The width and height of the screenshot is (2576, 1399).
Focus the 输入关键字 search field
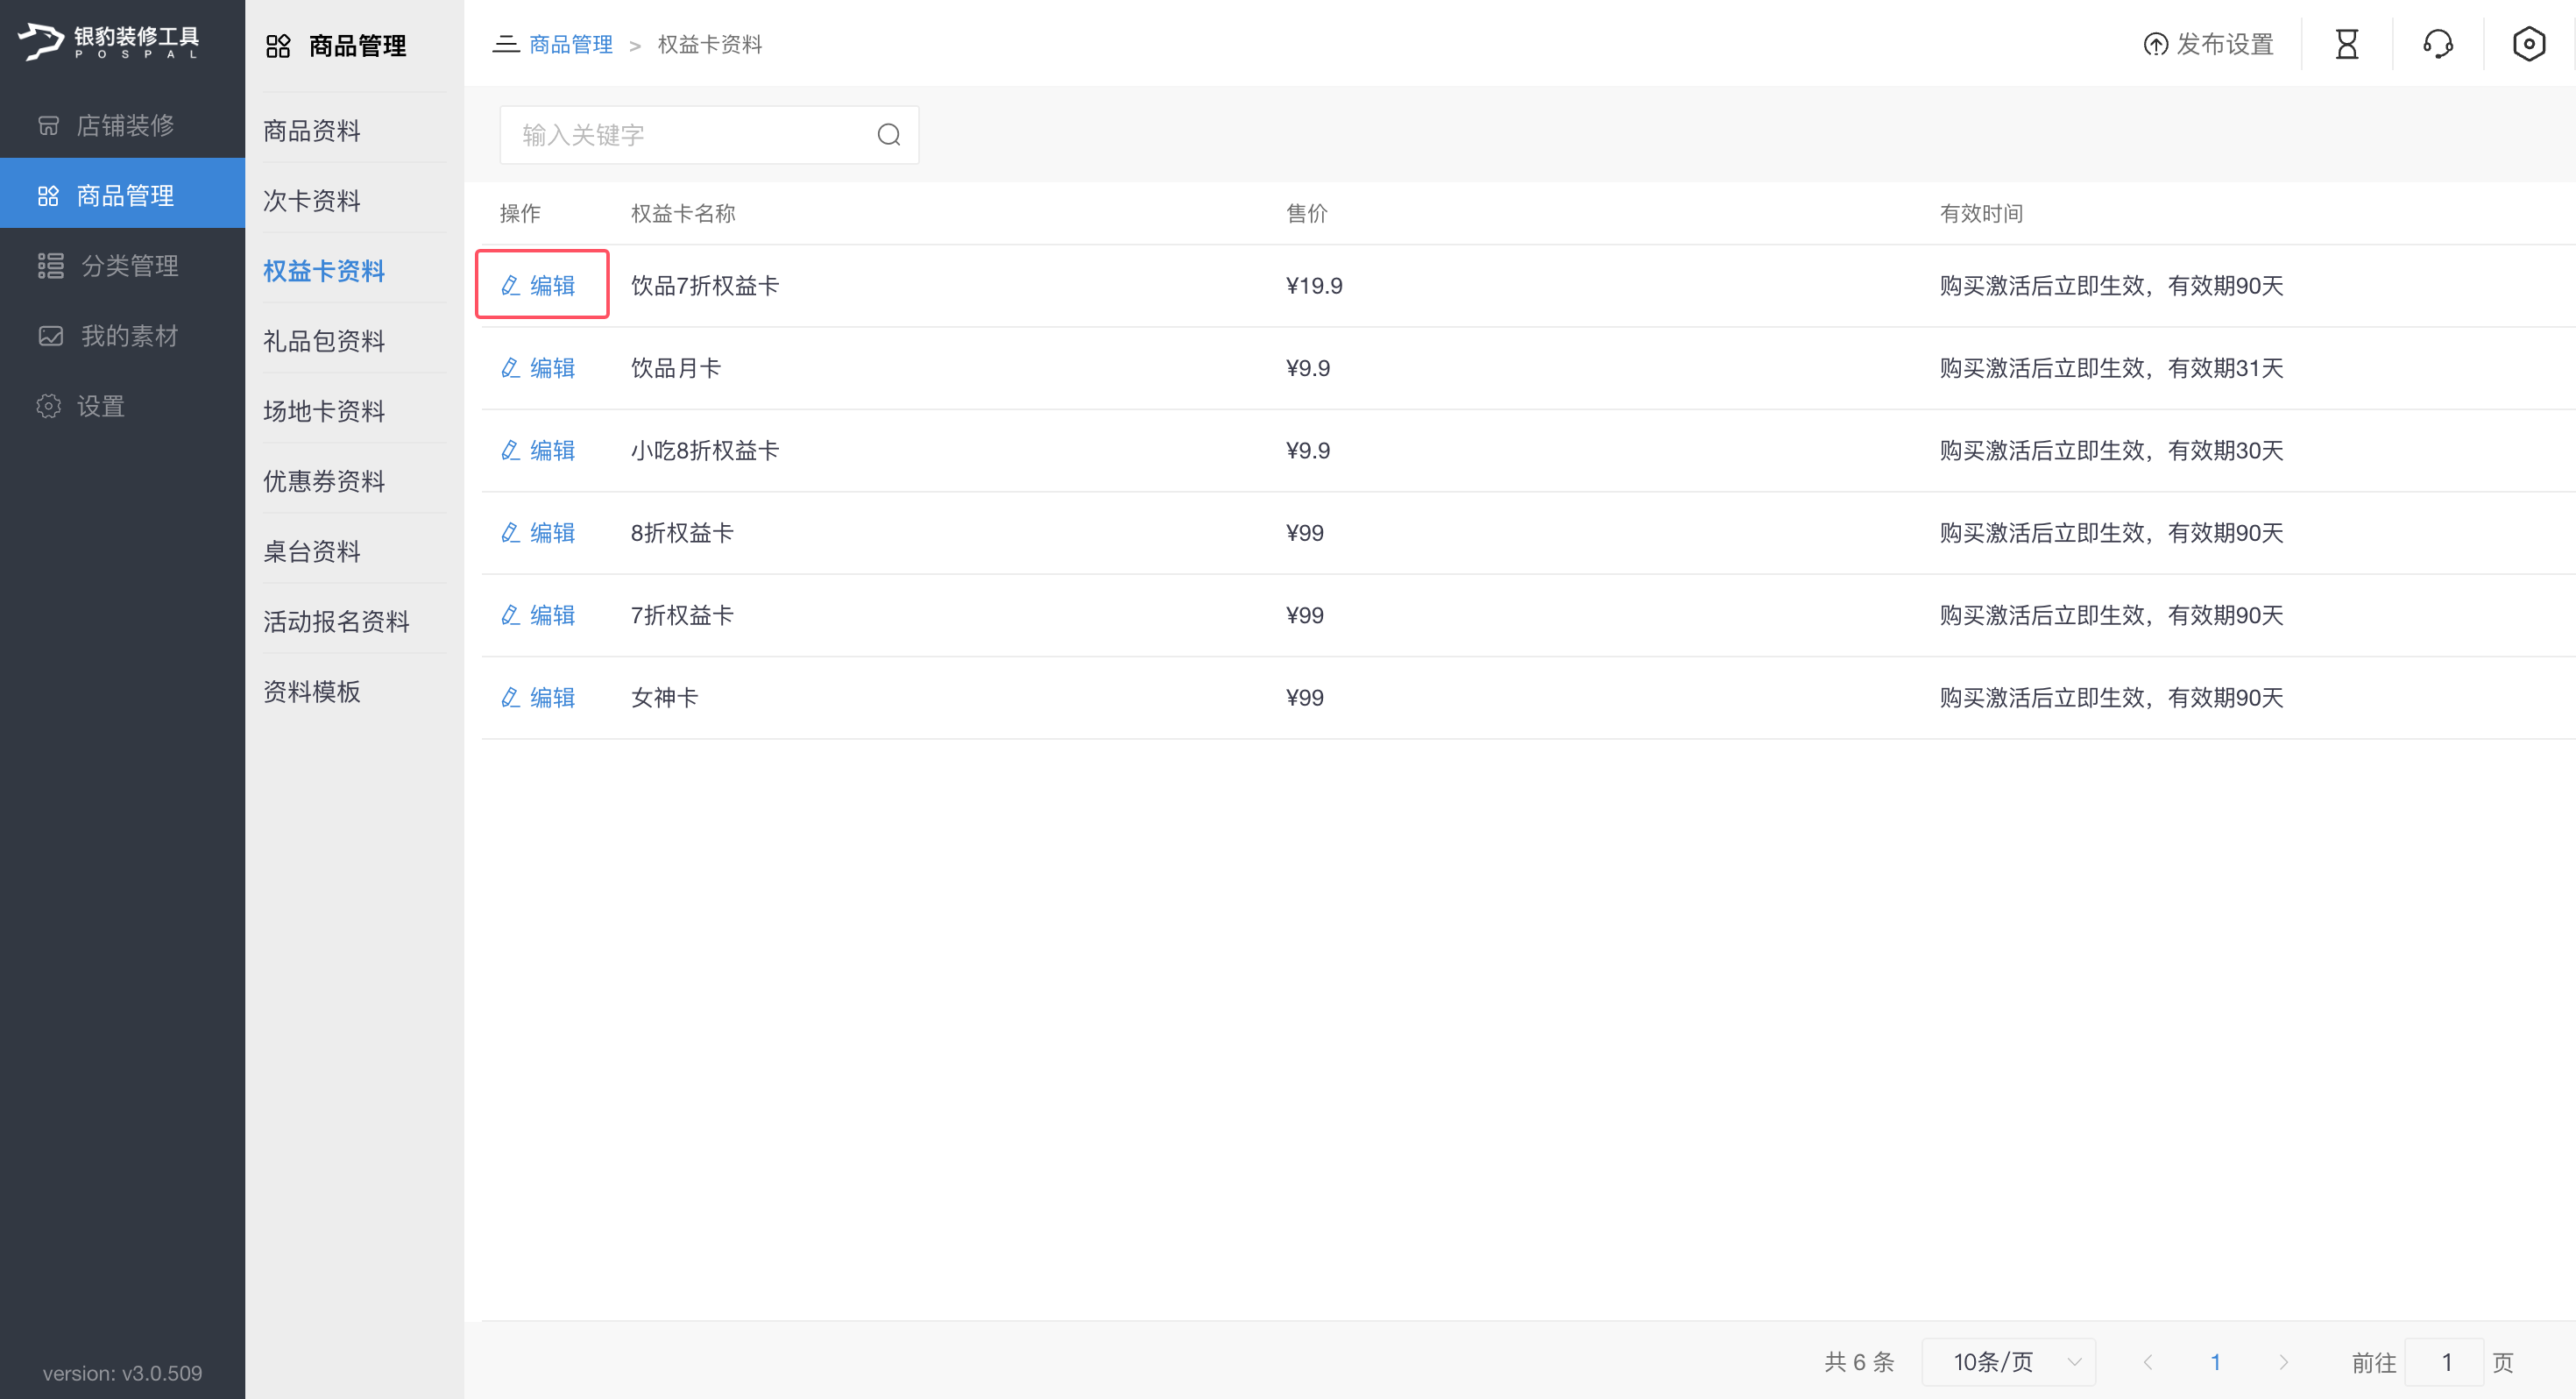(709, 135)
